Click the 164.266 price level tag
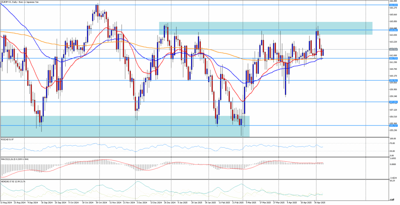This screenshot has width=400, height=205. tap(393, 30)
